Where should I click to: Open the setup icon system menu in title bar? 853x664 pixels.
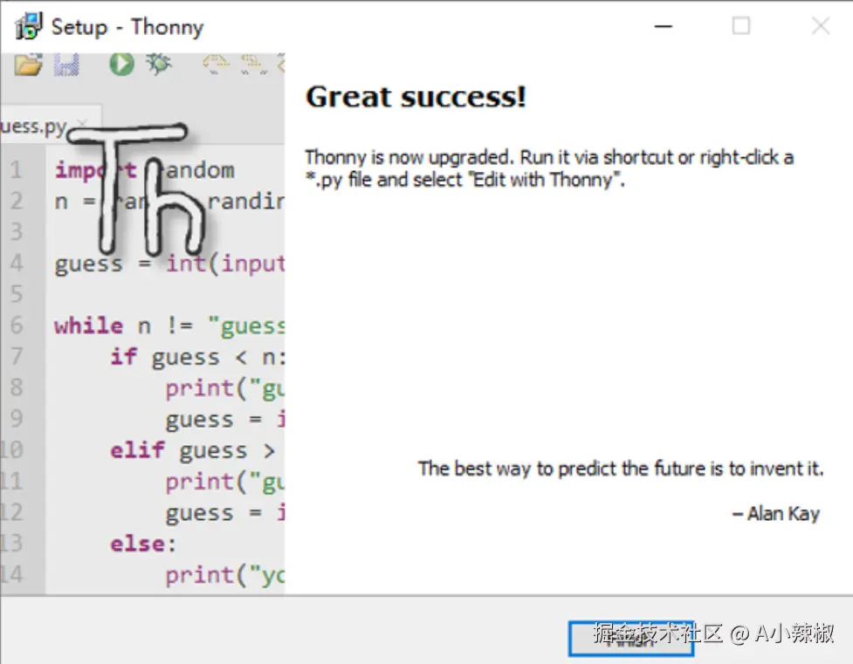(28, 26)
